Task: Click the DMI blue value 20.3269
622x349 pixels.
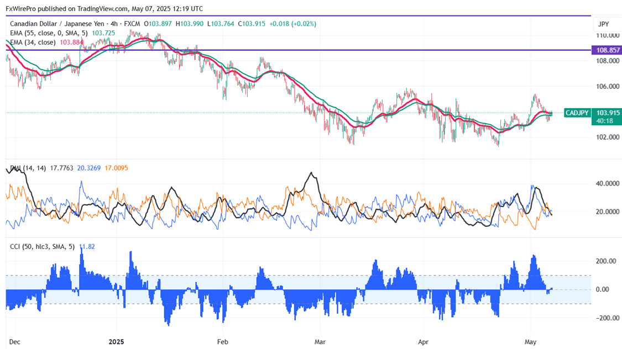Action: point(89,168)
